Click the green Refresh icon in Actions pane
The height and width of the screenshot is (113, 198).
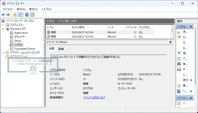(179, 86)
